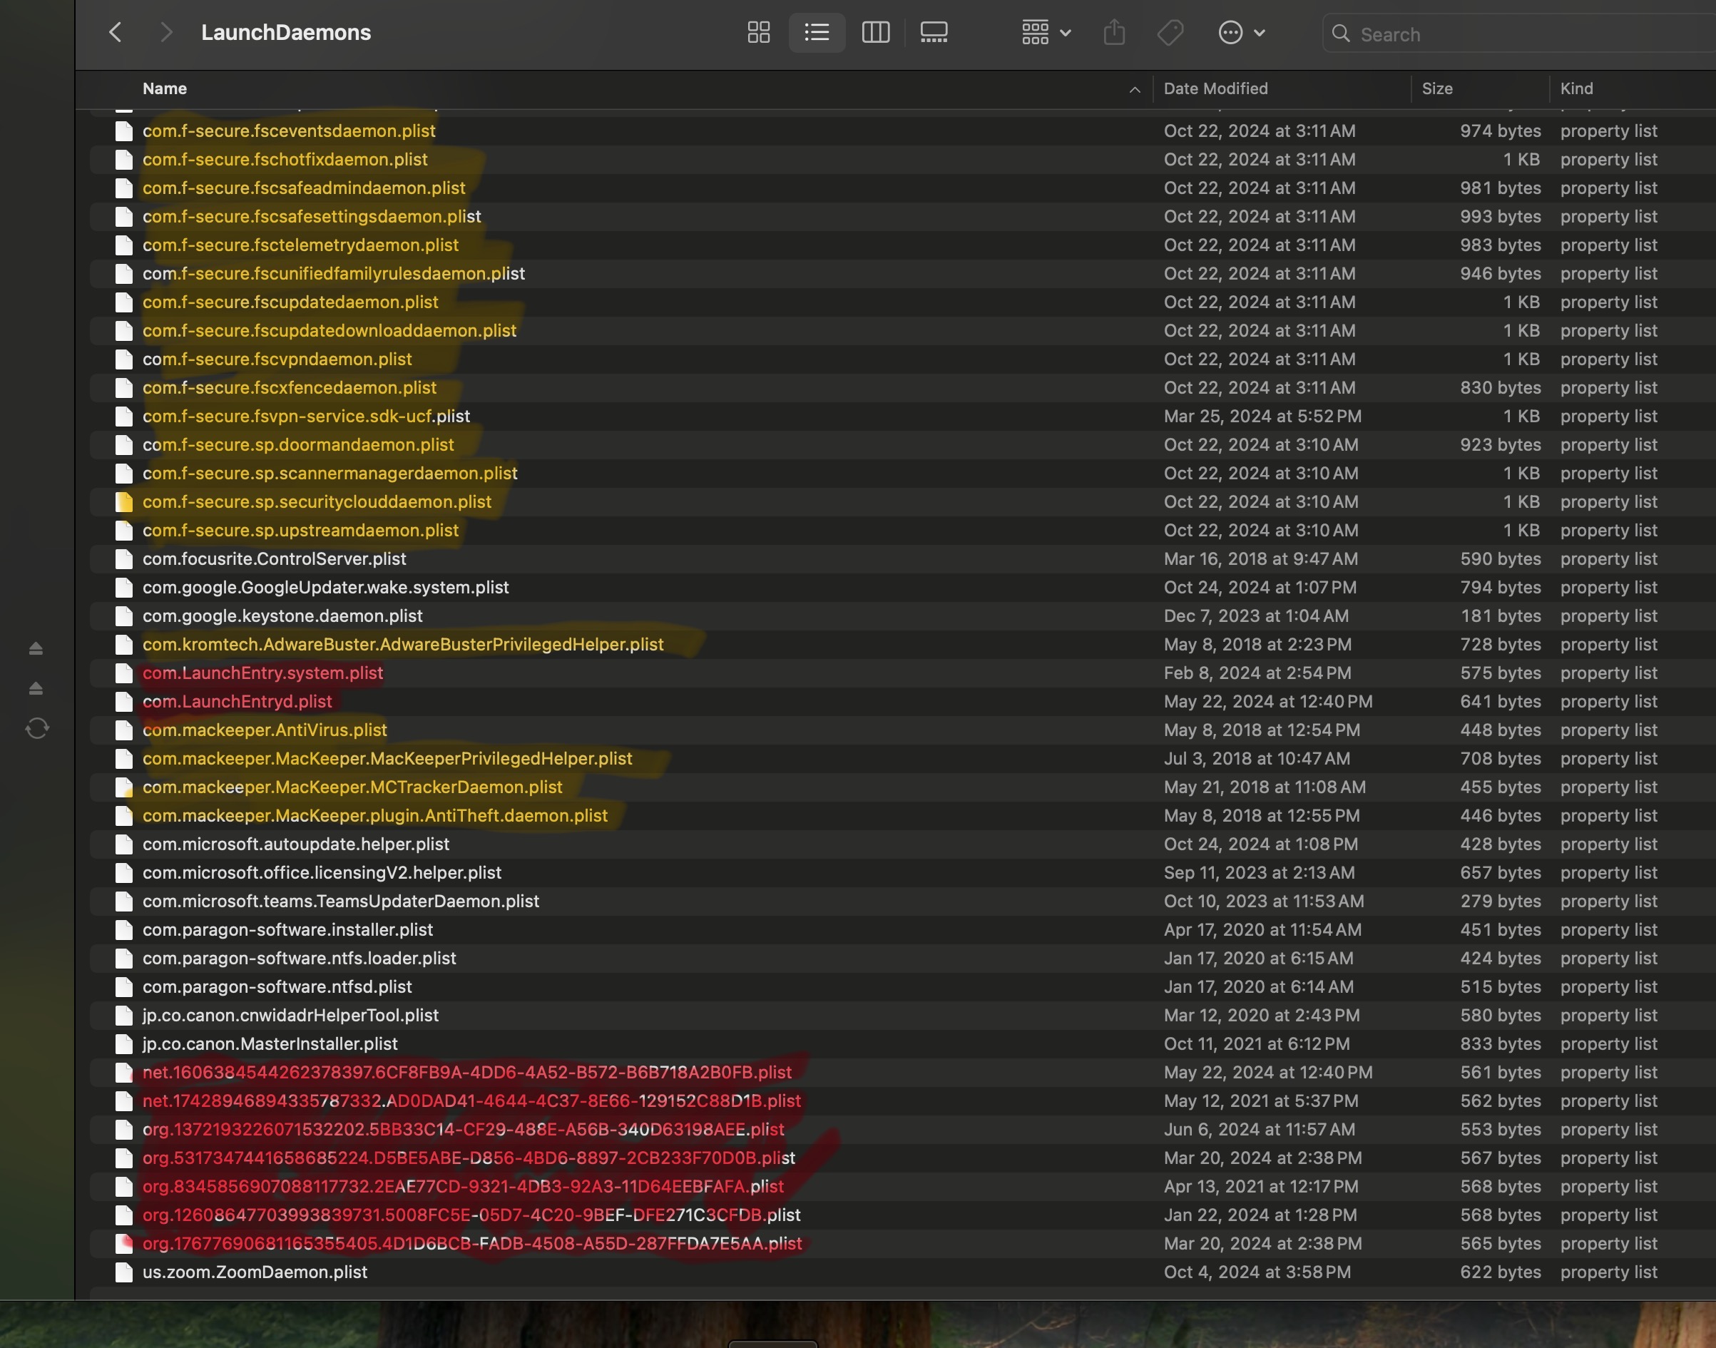1716x1348 pixels.
Task: Click the Tags icon
Action: point(1170,32)
